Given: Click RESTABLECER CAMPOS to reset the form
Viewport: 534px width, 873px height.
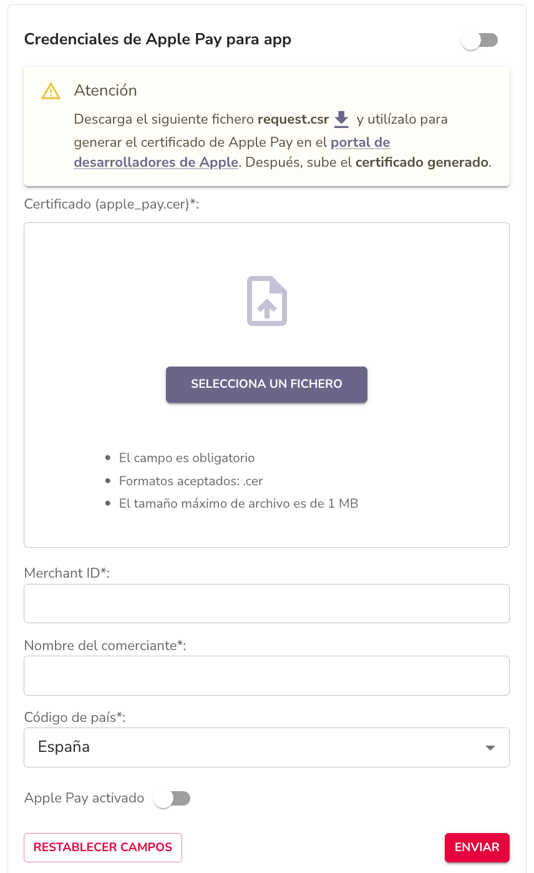Looking at the screenshot, I should pos(102,847).
